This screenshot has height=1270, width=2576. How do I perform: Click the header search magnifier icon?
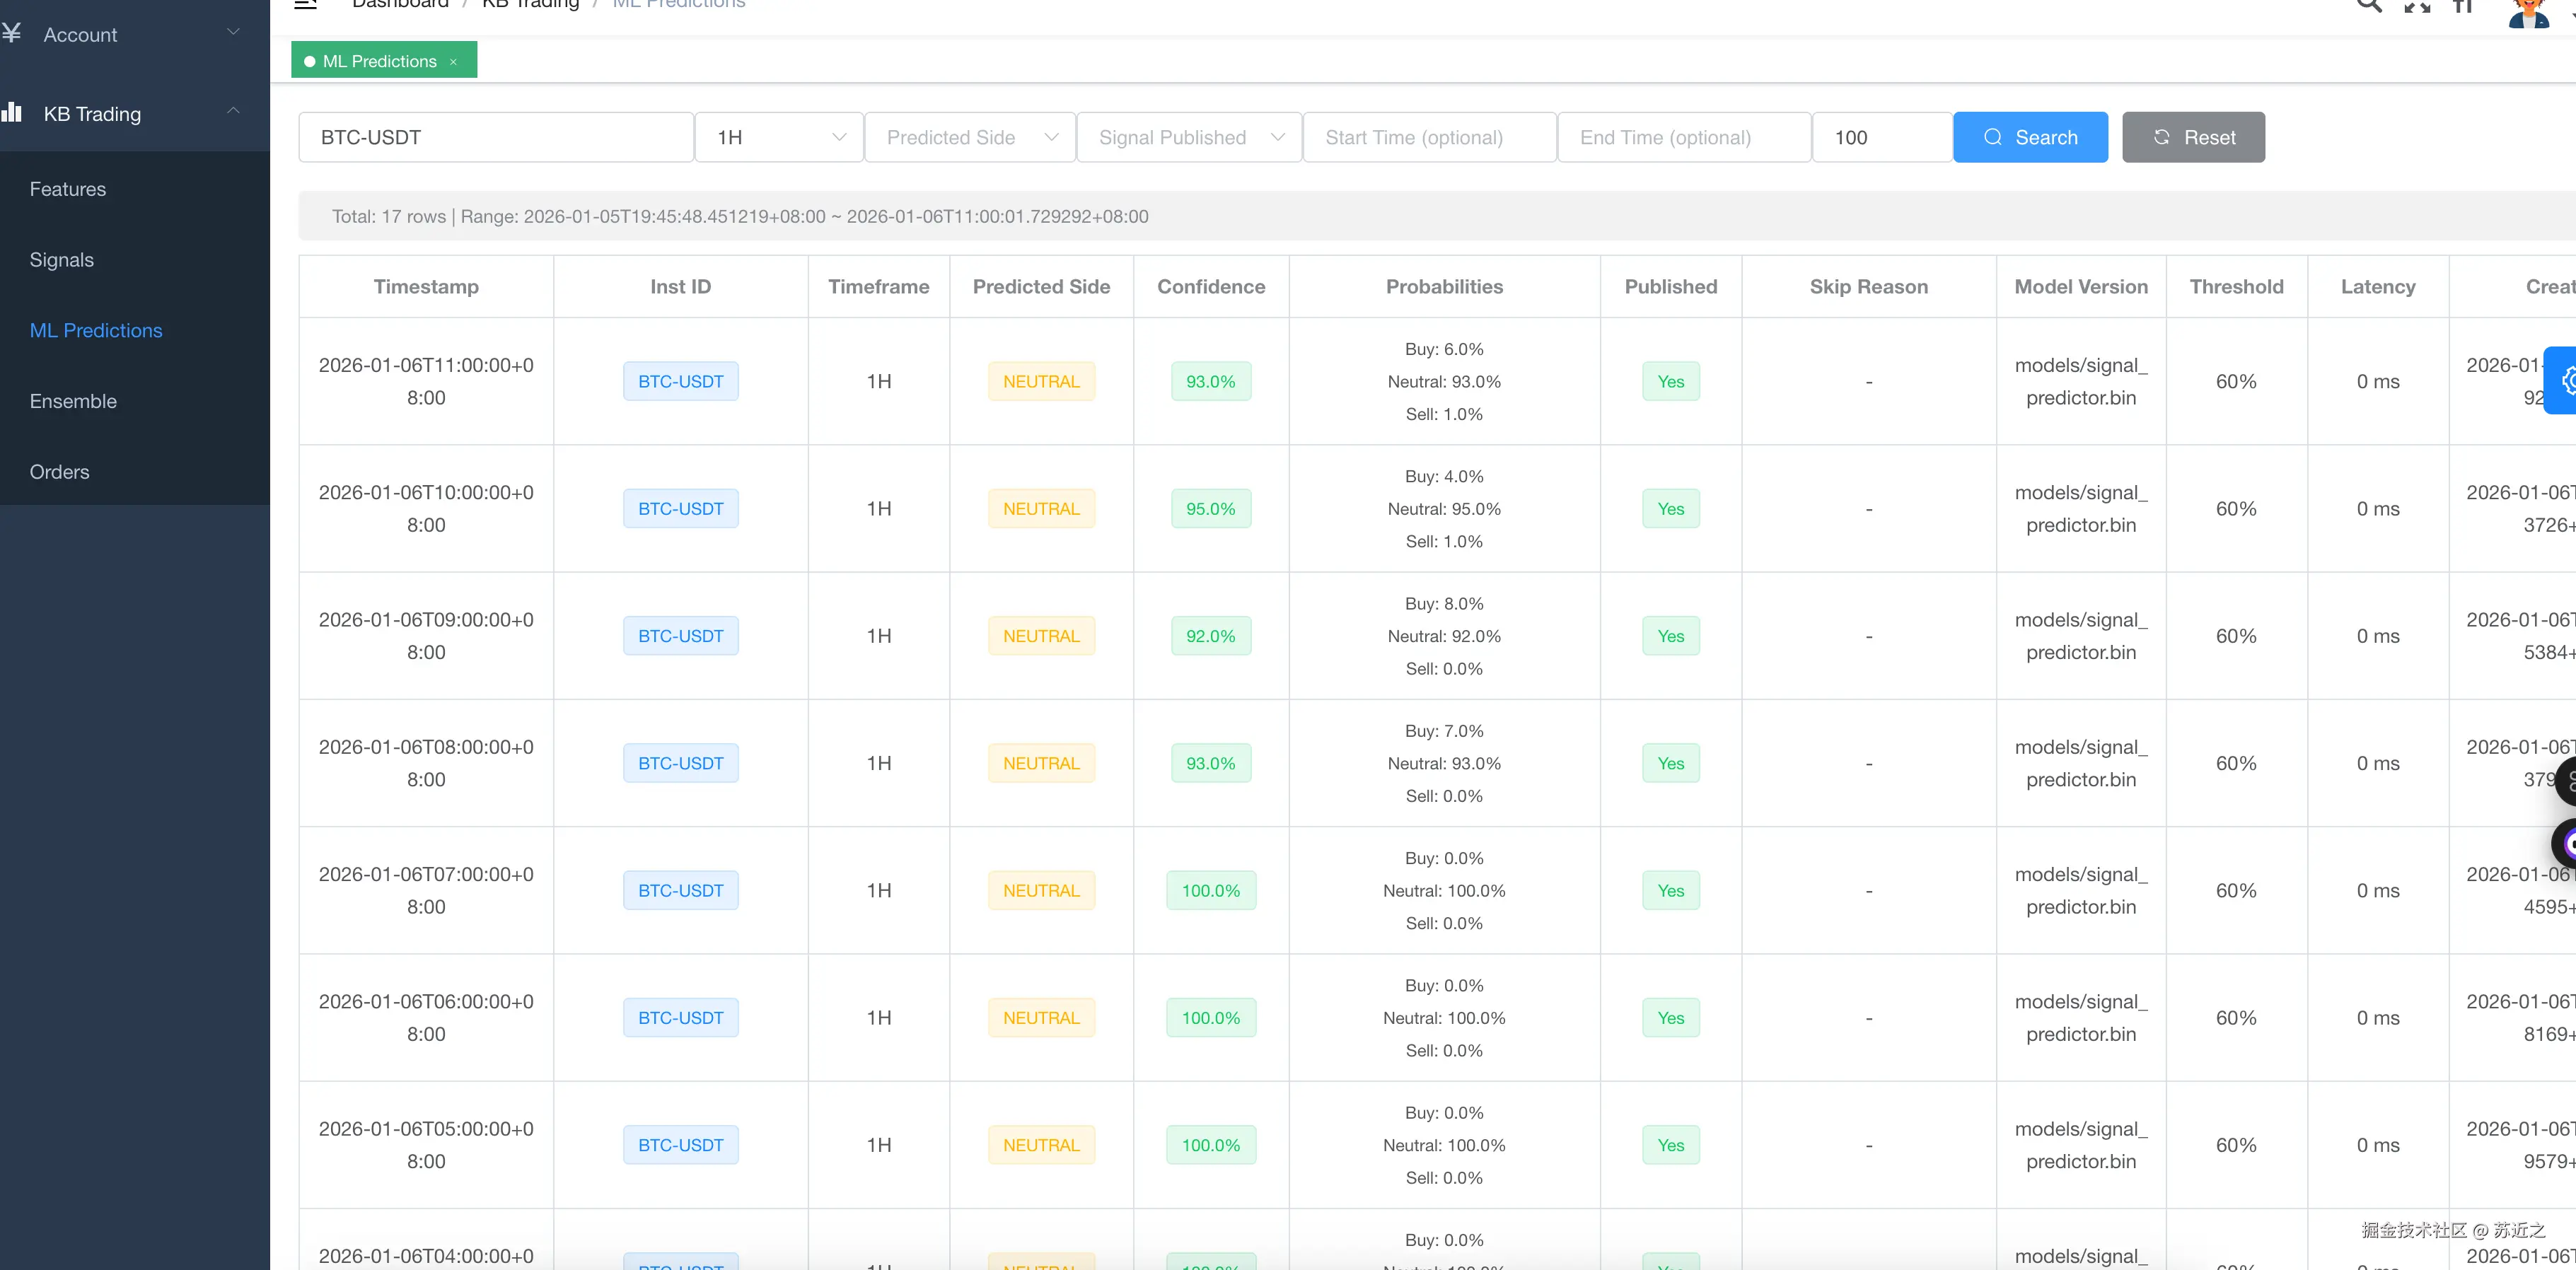point(2369,5)
